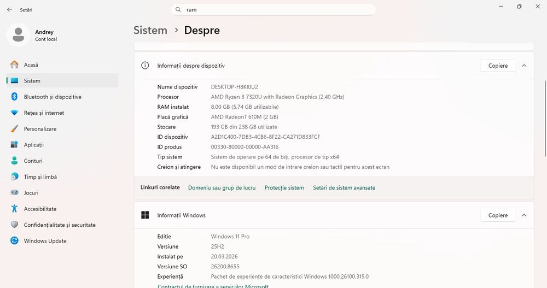Open Jocuri settings
The height and width of the screenshot is (288, 547).
tap(62, 193)
